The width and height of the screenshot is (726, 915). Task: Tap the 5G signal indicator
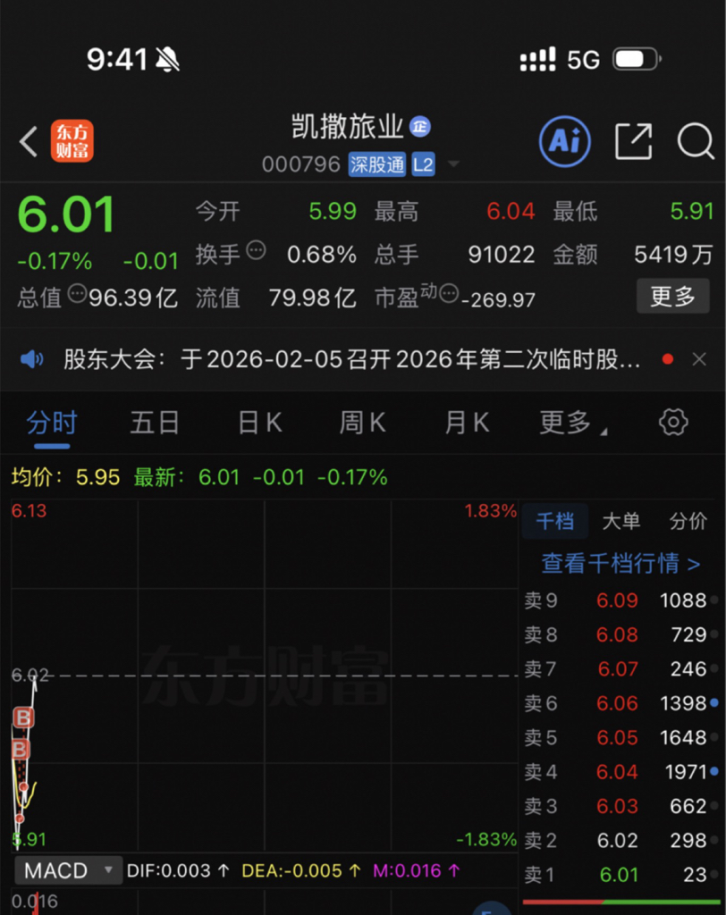tap(584, 60)
